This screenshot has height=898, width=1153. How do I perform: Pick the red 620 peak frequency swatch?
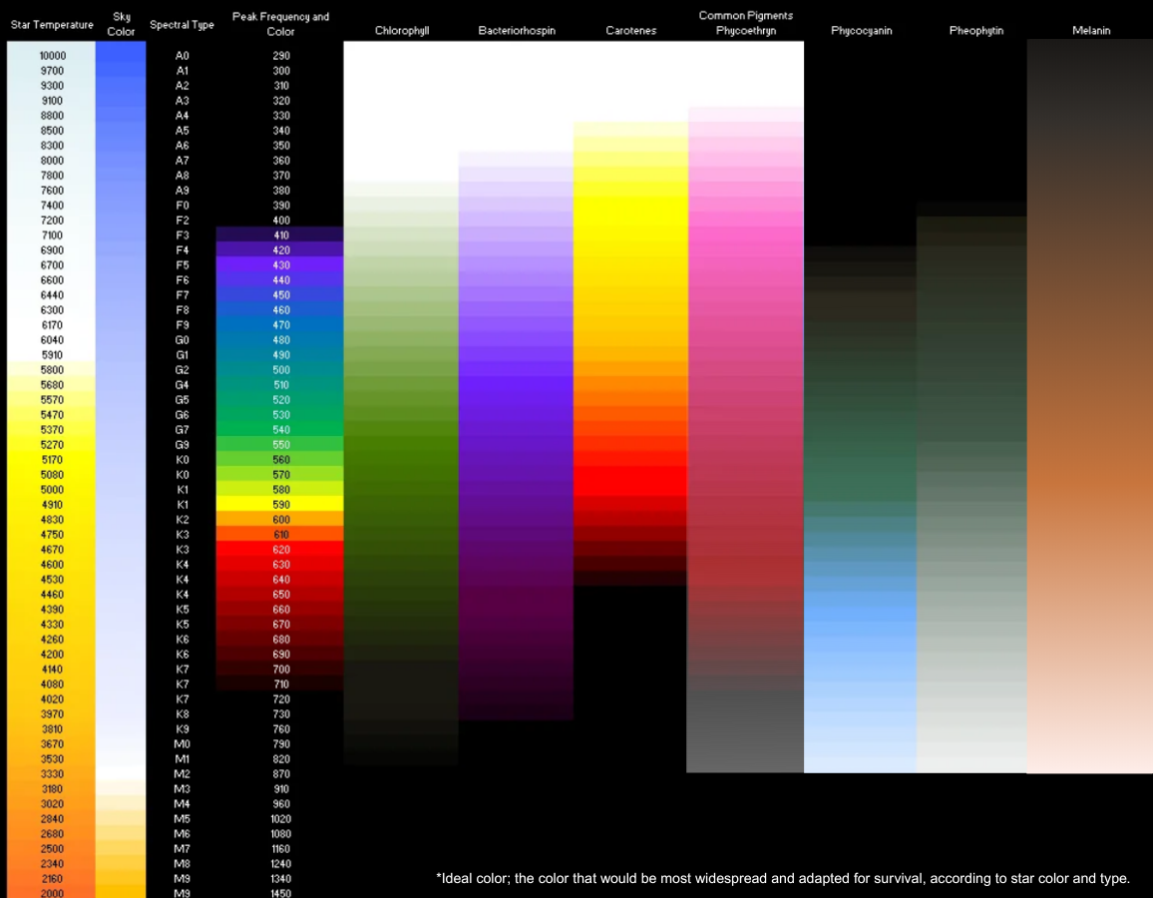279,550
